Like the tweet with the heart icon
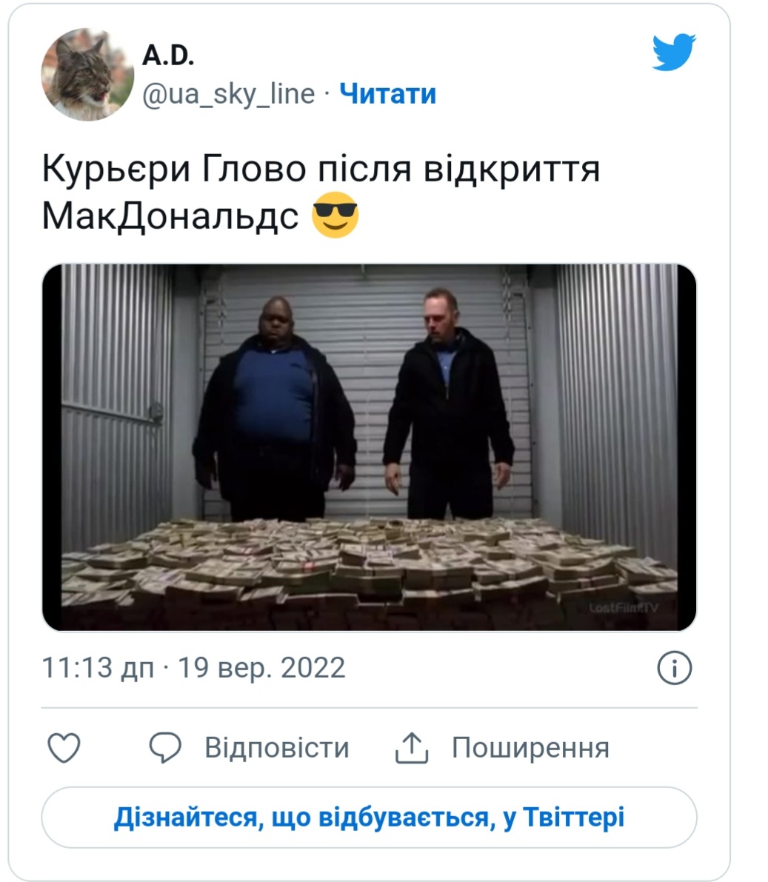The width and height of the screenshot is (768, 882). [64, 747]
